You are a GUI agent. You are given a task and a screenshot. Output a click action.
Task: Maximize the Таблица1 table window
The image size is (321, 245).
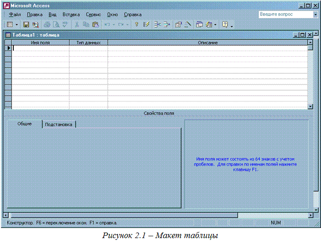click(x=303, y=35)
